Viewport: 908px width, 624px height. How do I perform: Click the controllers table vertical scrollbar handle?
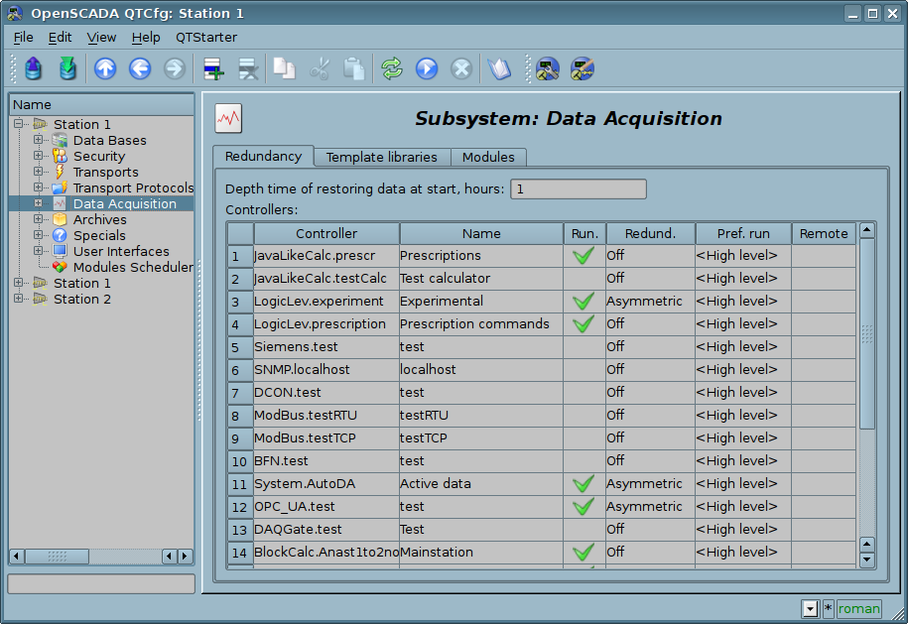coord(867,333)
